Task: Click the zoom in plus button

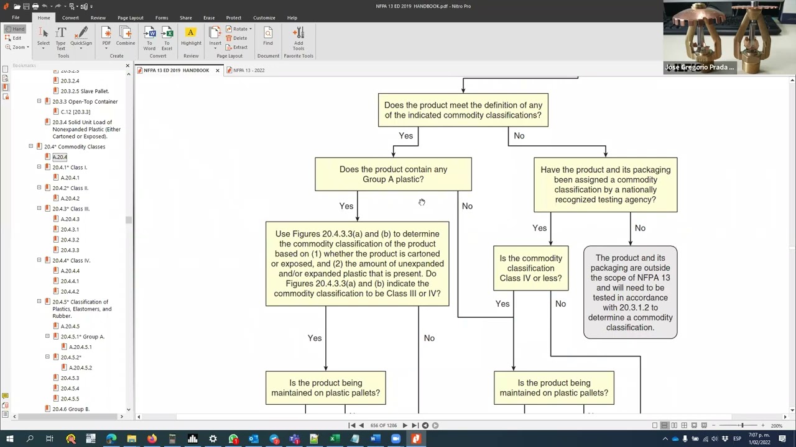Action: 762,425
